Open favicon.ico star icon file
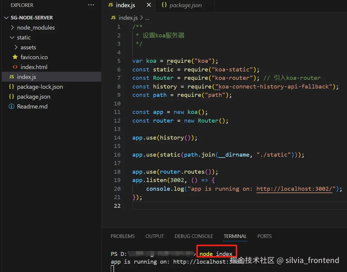Viewport: 347px width, 272px height. tap(15, 57)
